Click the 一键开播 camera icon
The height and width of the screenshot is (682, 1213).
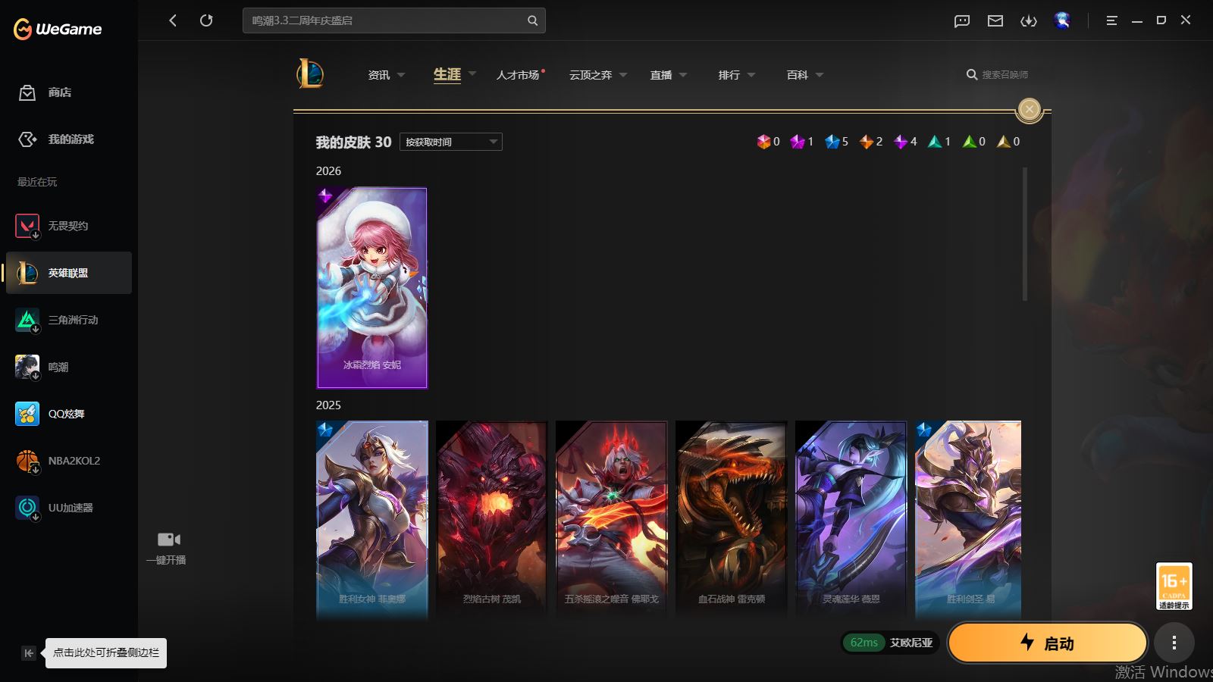[x=168, y=540]
